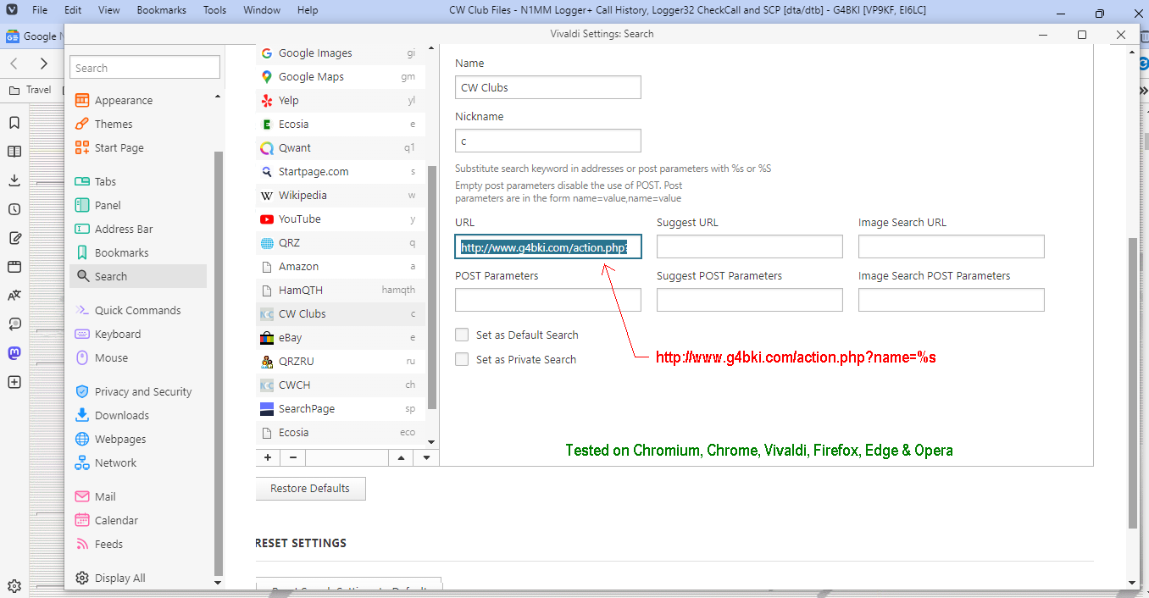Open the Tools menu
The height and width of the screenshot is (598, 1149).
pos(214,10)
